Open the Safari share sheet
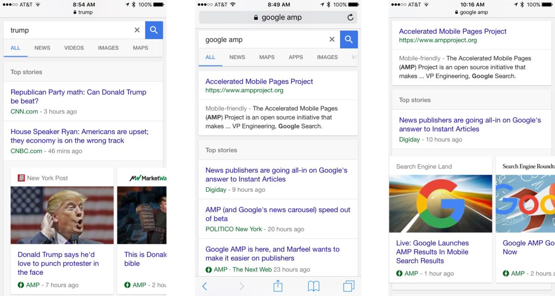 coord(277,286)
